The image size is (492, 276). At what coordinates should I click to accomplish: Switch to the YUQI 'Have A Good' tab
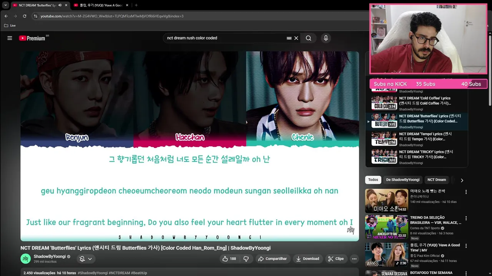pyautogui.click(x=101, y=5)
